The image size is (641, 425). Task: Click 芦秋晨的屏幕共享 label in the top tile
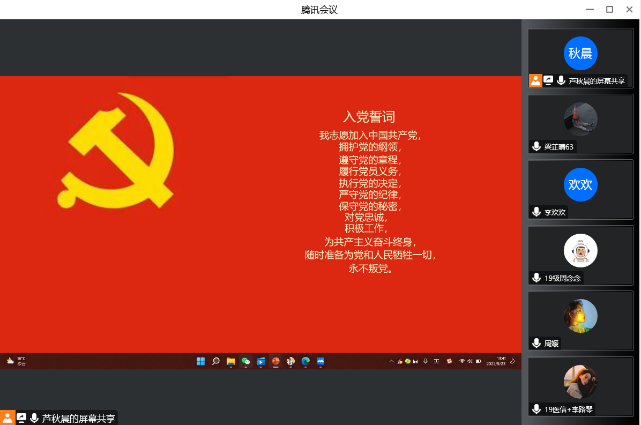click(x=597, y=81)
